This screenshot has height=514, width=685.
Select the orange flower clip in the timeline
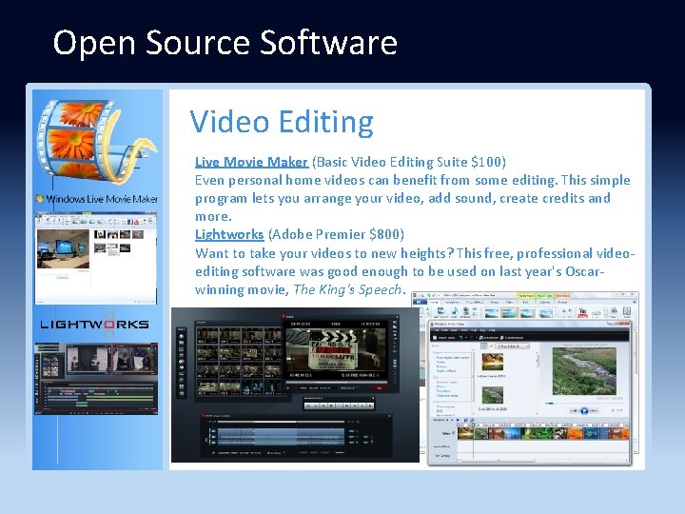click(575, 433)
